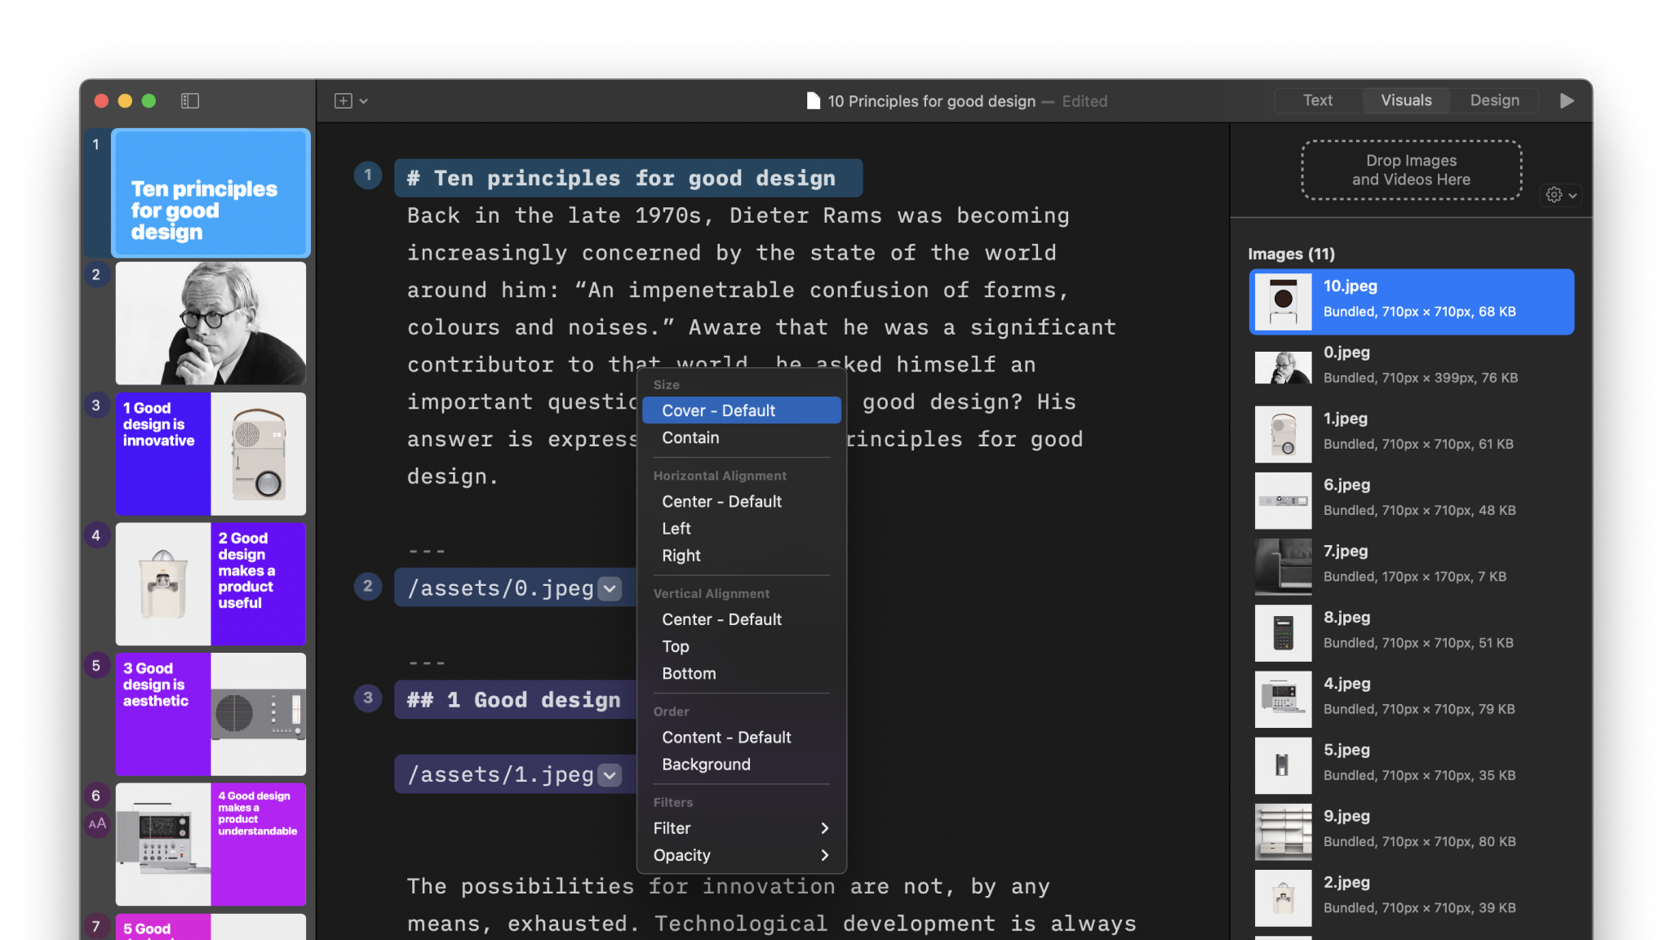
Task: Select Cover - Default size option
Action: [x=741, y=410]
